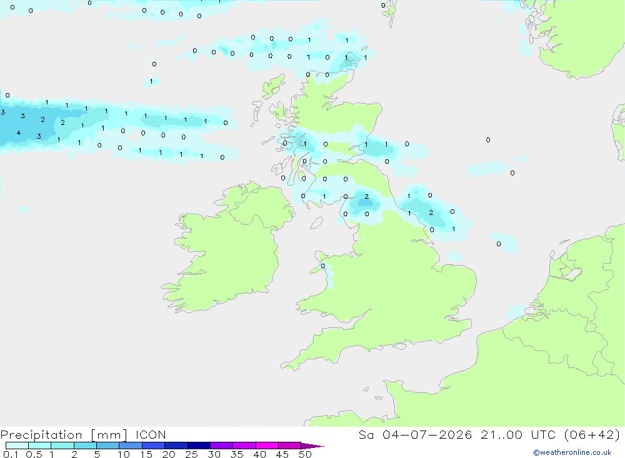Select the 5–10 mm blue legend swatch

pos(108,446)
